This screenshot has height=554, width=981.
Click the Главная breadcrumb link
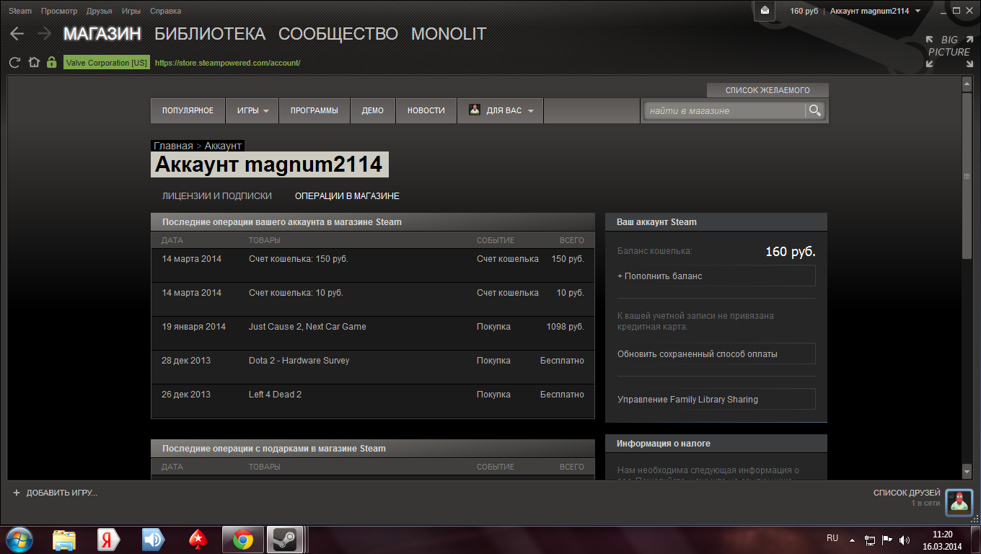point(173,146)
